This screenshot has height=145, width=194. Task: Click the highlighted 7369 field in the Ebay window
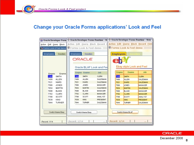[x=118, y=76]
